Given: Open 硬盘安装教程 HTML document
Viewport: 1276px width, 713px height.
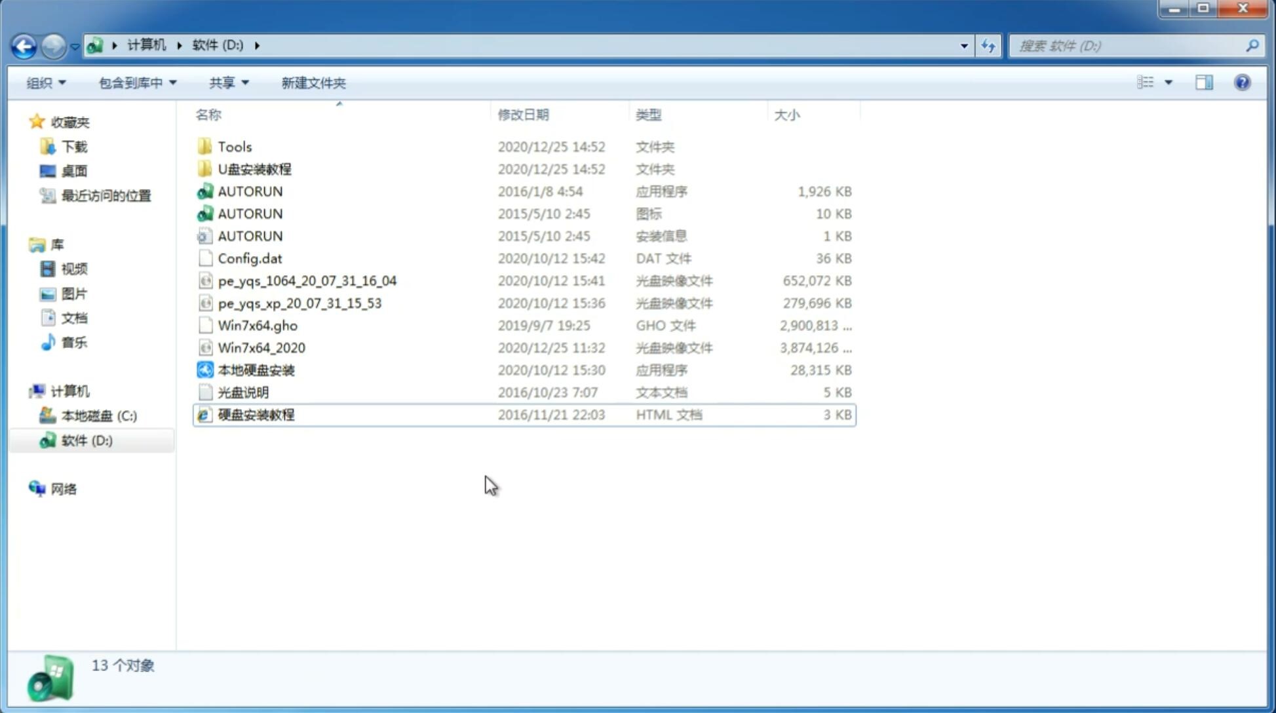Looking at the screenshot, I should [256, 414].
